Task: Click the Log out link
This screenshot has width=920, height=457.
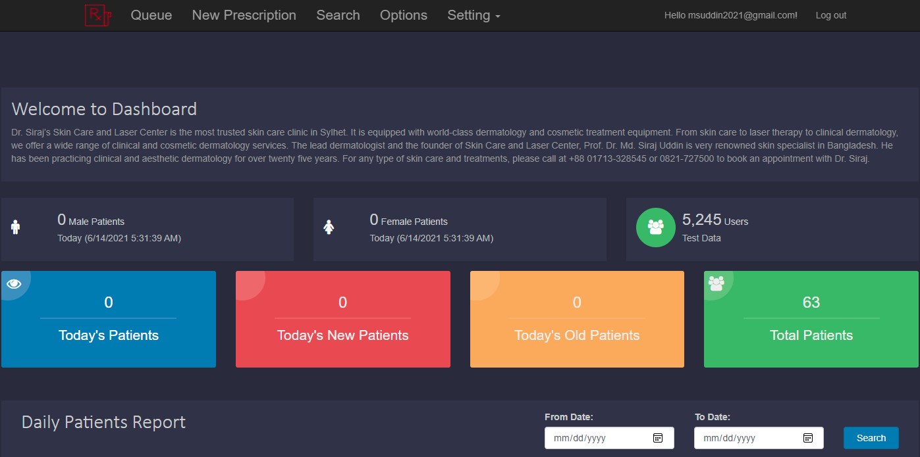Action: tap(831, 15)
